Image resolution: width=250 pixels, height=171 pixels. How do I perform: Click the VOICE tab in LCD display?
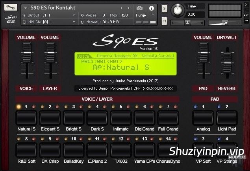[84, 56]
